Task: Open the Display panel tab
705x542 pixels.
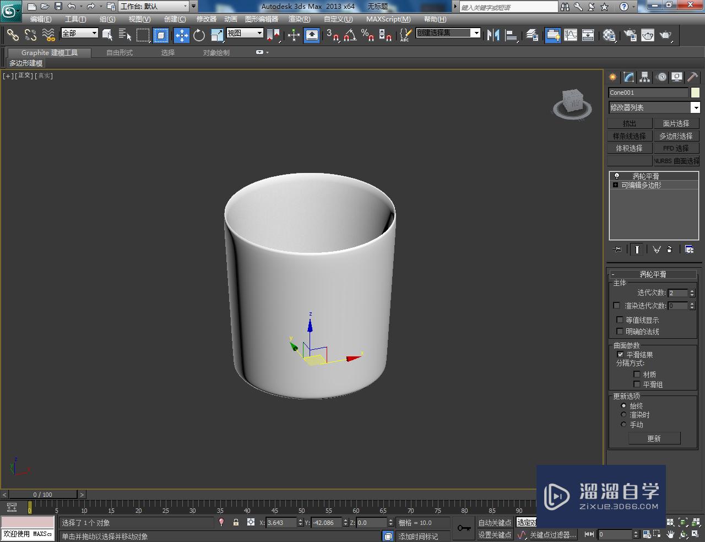Action: [x=677, y=77]
